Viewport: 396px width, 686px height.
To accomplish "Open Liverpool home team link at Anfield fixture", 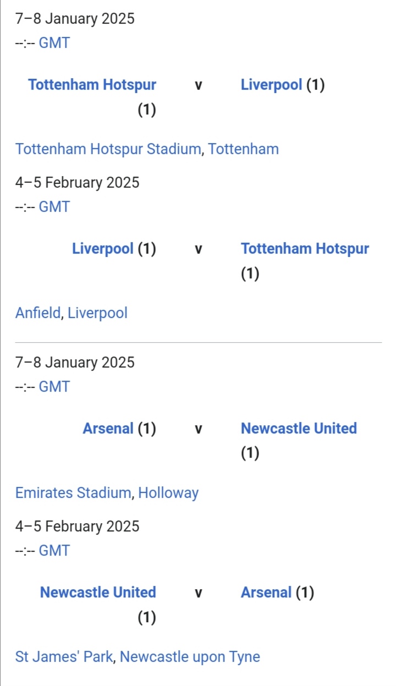I will tap(103, 249).
